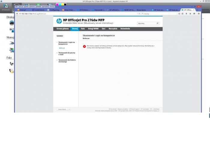Open the Strona główna page tab
210x153 pixels.
pyautogui.click(x=62, y=29)
